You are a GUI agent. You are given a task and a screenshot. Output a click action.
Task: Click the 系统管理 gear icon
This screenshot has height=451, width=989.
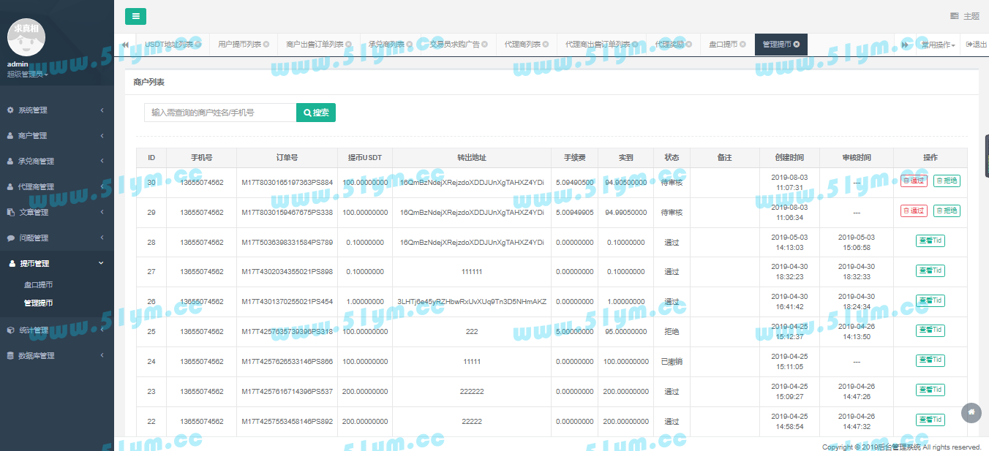click(x=10, y=110)
